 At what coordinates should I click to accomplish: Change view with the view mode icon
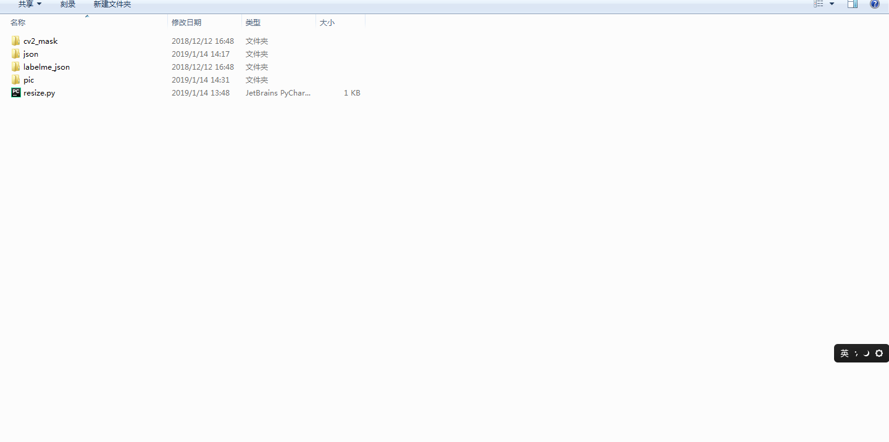point(819,4)
